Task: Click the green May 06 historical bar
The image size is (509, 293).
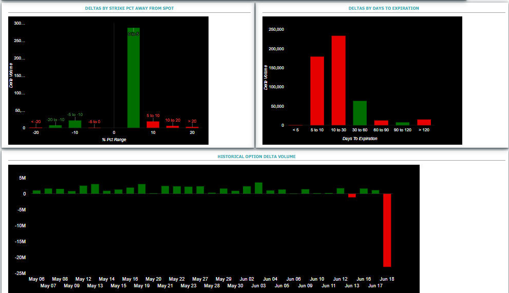Action: tap(36, 192)
